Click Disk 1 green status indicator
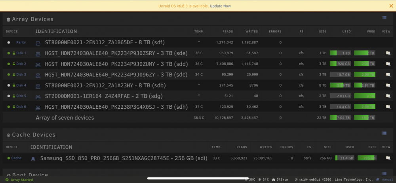This screenshot has width=396, height=183. tap(9, 53)
